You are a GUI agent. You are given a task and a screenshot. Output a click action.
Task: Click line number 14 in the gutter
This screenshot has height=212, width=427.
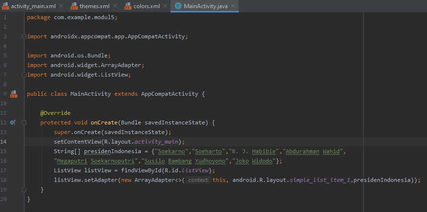3,142
